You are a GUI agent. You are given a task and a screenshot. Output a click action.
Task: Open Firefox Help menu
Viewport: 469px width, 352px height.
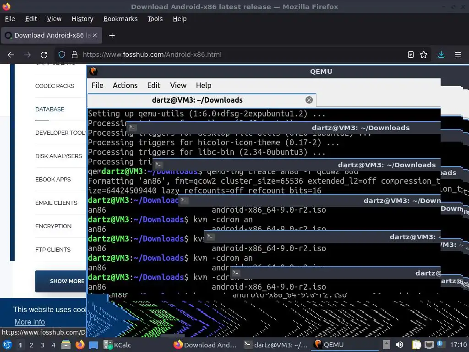click(x=180, y=19)
